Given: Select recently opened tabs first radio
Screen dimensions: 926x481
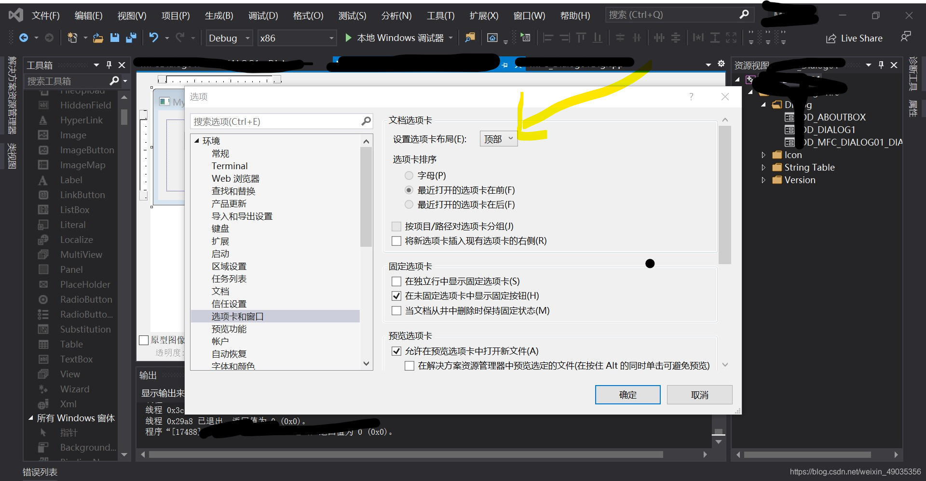Looking at the screenshot, I should 409,190.
